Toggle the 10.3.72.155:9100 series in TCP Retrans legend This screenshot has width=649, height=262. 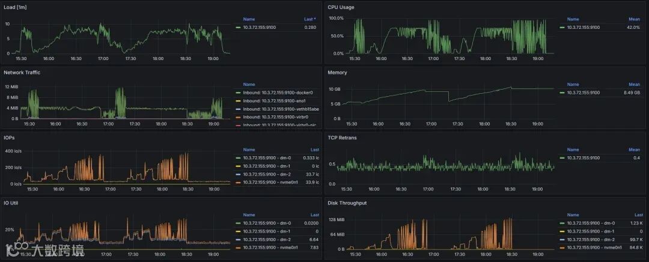[583, 158]
